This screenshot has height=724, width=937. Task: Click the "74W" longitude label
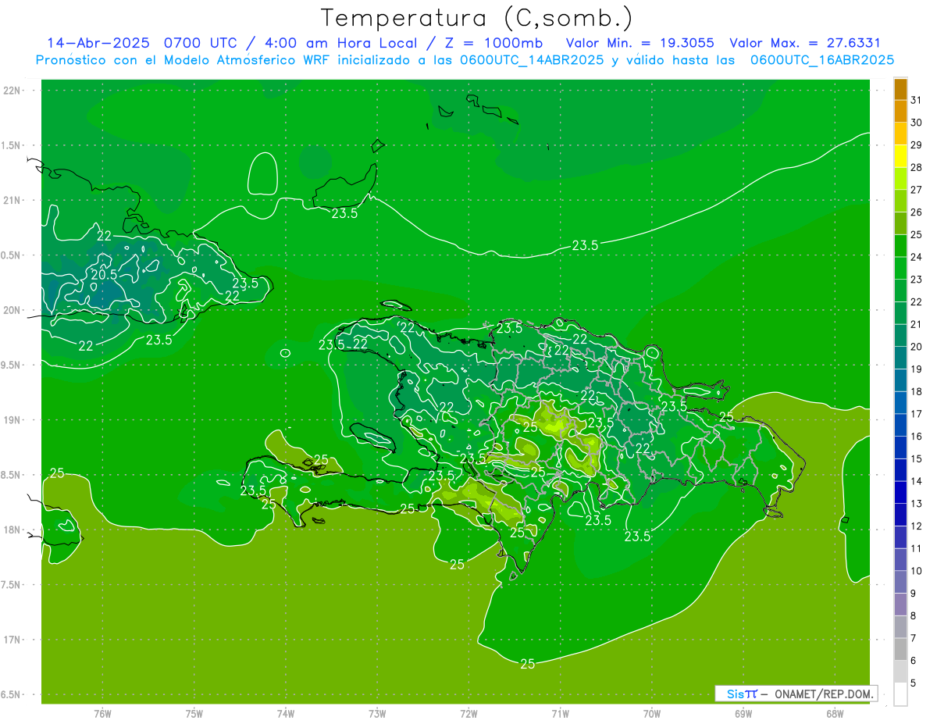286,714
